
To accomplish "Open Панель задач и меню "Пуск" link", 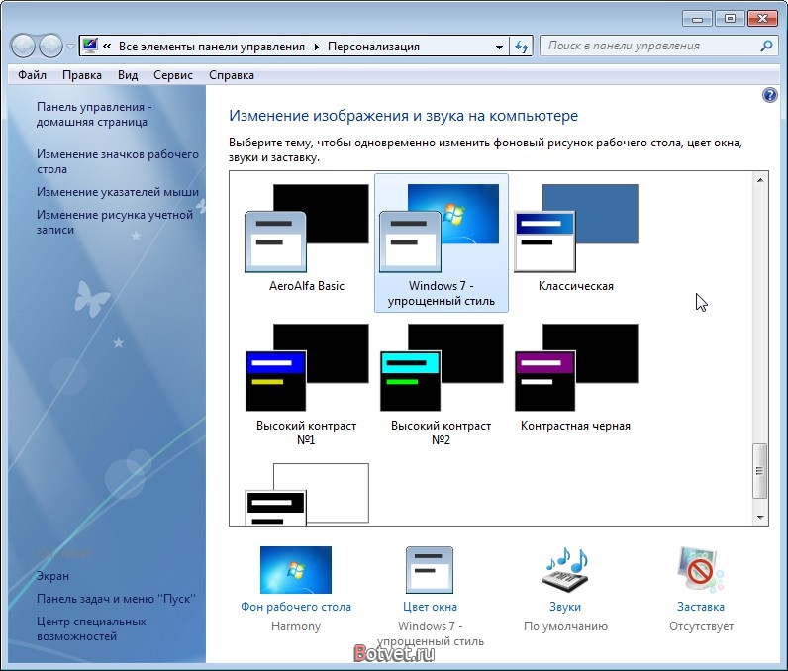I will (x=116, y=599).
